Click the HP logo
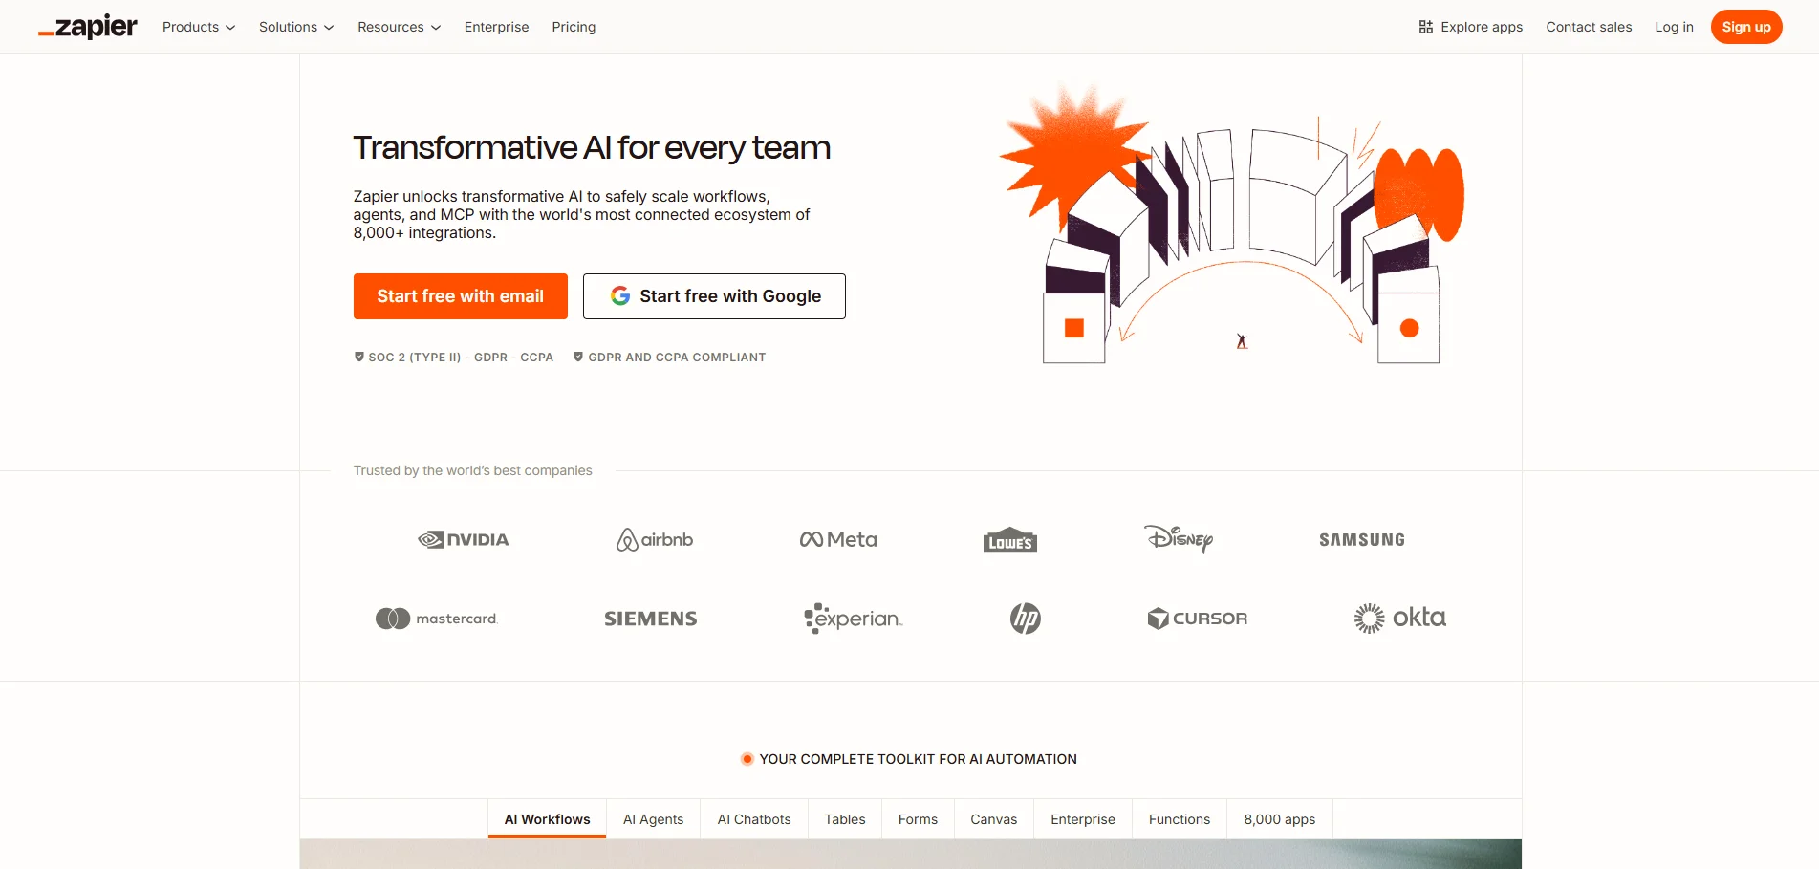 pyautogui.click(x=1024, y=618)
